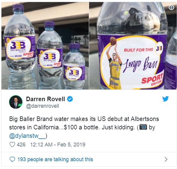Open the @dylanstw__ mention link

27,136
